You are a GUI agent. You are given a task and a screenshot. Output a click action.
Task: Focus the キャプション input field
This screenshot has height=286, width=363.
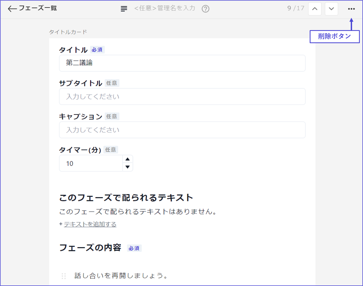182,130
